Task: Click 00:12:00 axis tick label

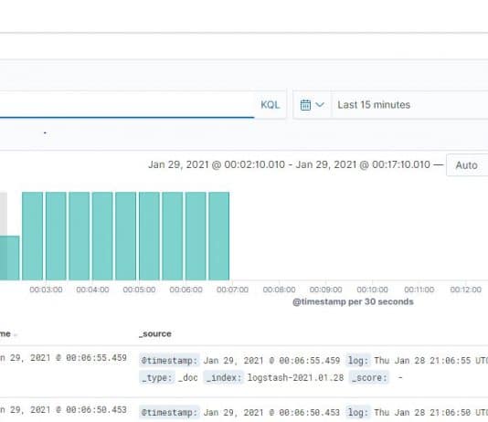Action: point(465,290)
